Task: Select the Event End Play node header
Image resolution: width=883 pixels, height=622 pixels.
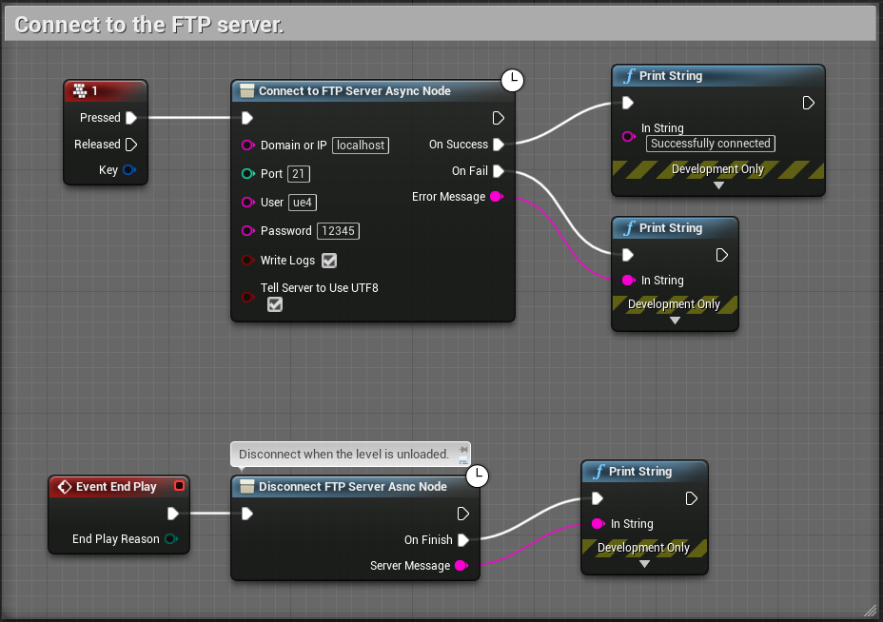Action: 116,487
